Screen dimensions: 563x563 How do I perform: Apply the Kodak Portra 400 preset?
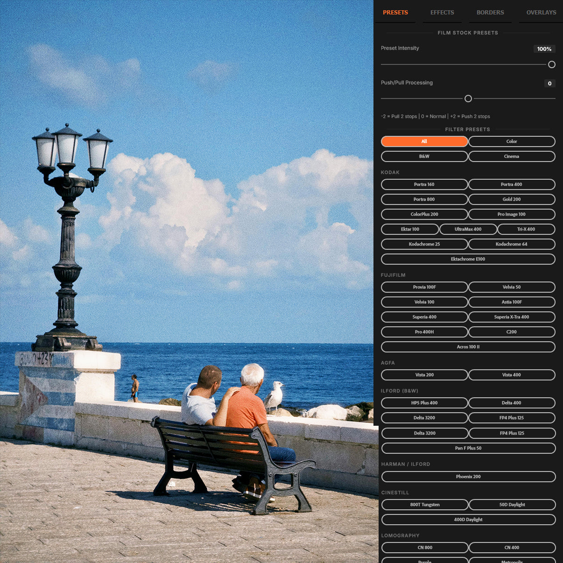pyautogui.click(x=512, y=184)
